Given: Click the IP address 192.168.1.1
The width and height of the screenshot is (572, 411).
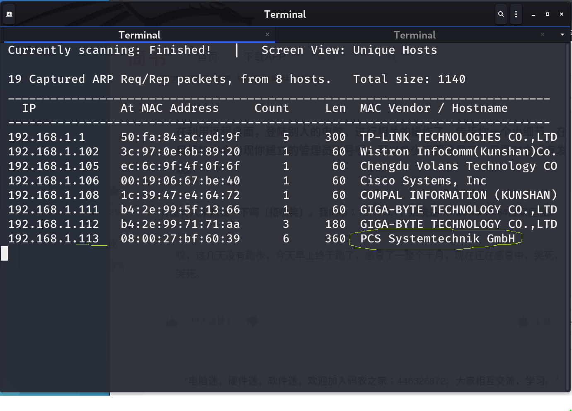Looking at the screenshot, I should 46,137.
